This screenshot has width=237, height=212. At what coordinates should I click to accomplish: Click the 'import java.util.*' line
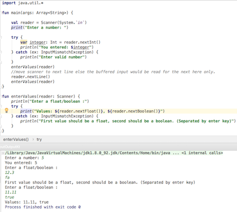pos(23,3)
